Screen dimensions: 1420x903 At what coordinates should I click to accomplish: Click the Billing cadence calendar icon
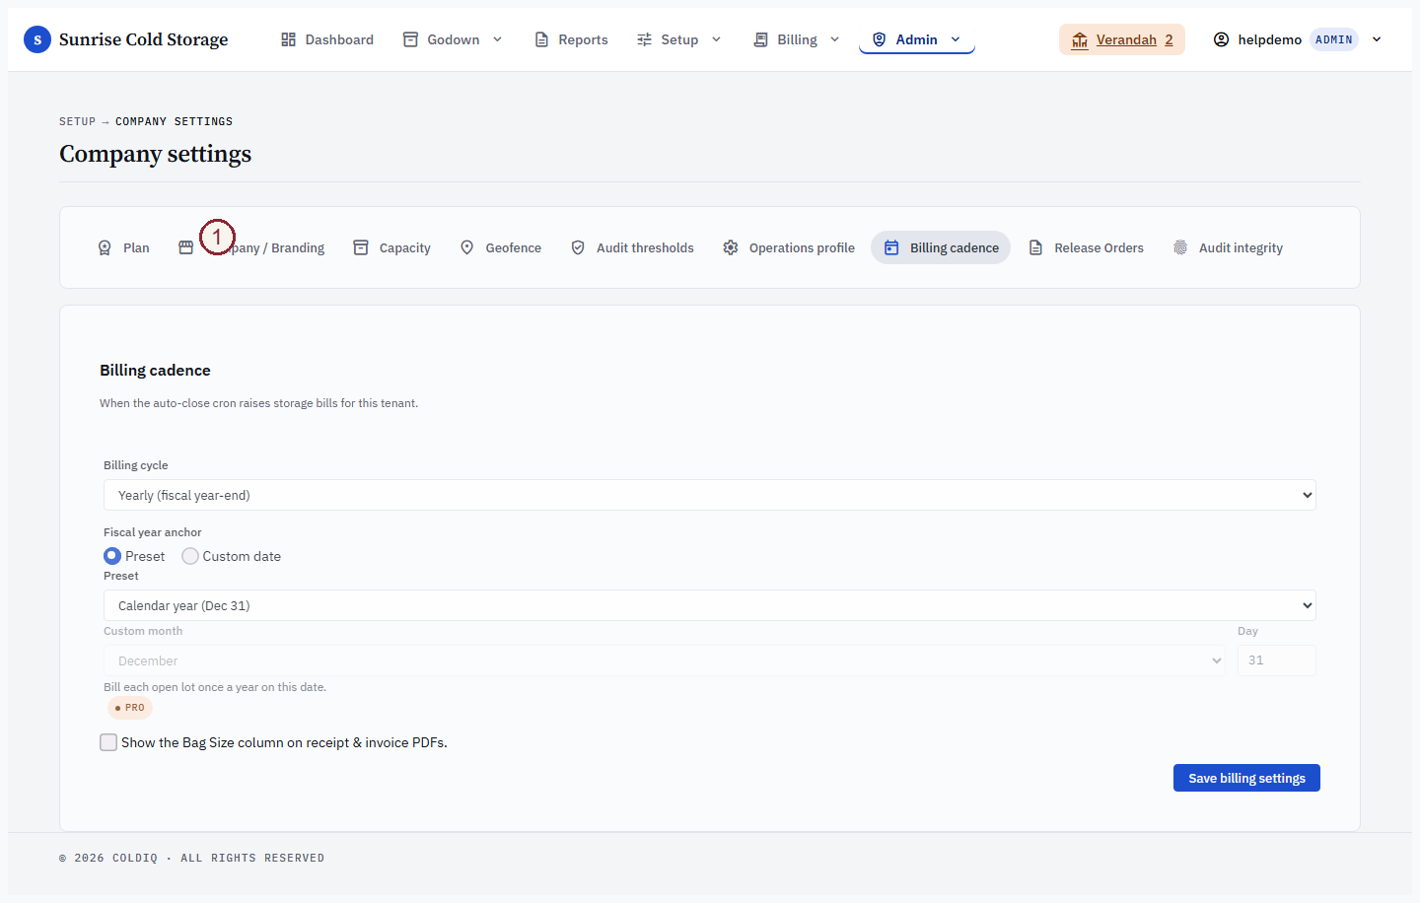tap(891, 247)
